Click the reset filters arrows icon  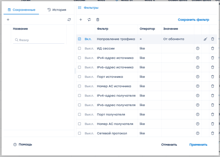(x=89, y=19)
